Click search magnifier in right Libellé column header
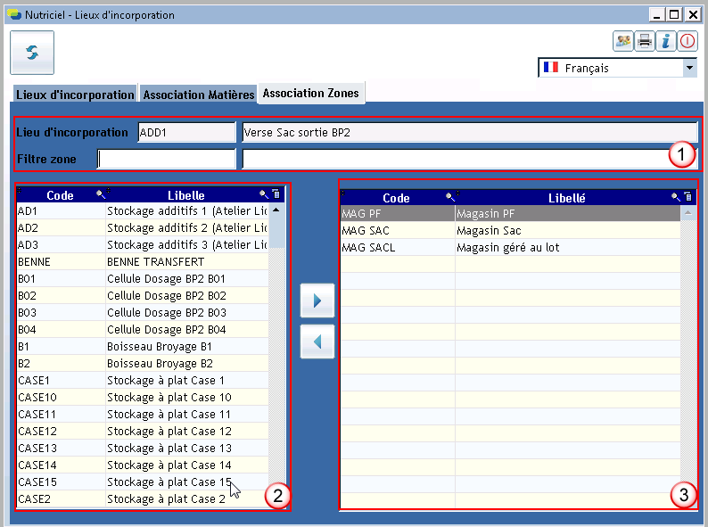708x527 pixels. click(675, 198)
